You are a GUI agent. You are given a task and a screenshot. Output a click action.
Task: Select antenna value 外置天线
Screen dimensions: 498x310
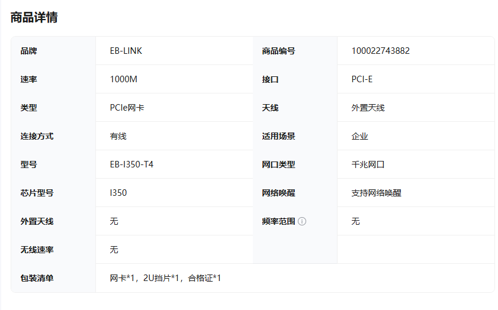pyautogui.click(x=368, y=108)
